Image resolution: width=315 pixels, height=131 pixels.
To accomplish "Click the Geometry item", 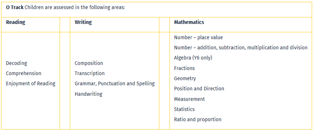I will tap(185, 78).
